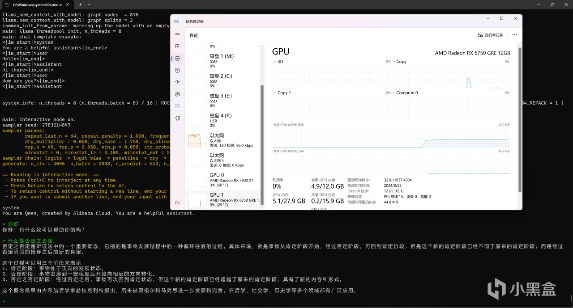Click 什么是否定之否定 prompt in terminal

point(30,240)
